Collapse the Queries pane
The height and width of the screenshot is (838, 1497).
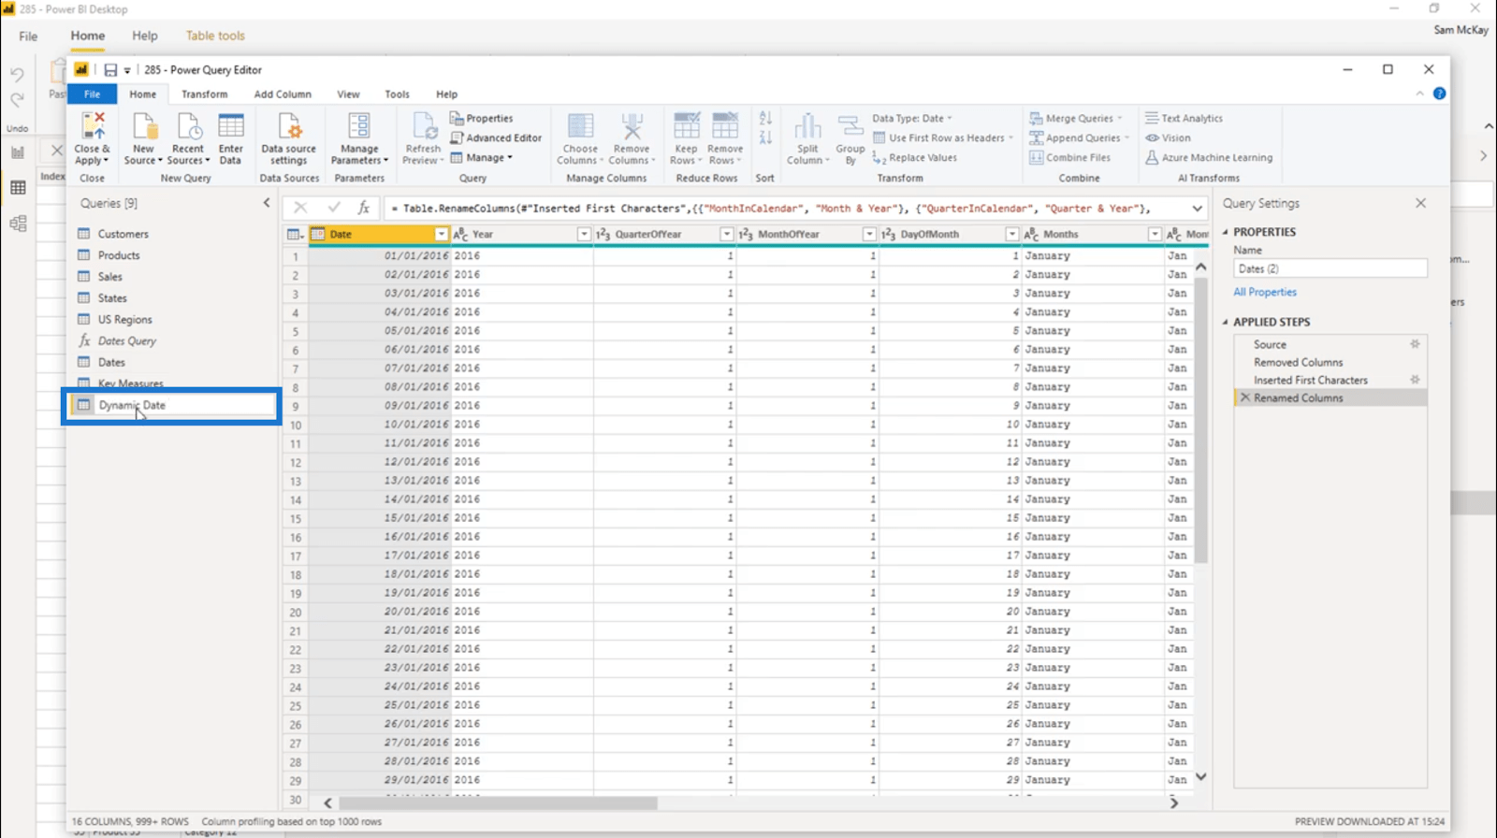(267, 203)
